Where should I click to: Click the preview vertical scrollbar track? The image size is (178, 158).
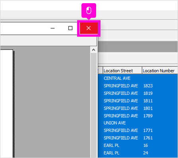click(x=93, y=105)
